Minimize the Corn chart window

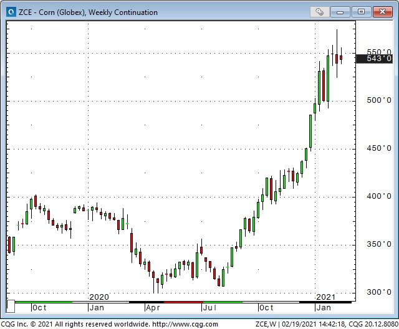(340, 12)
